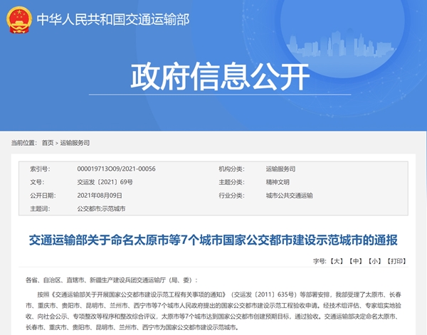This screenshot has height=335, width=427.
Task: Click the 行业分类 label
Action: [x=232, y=196]
